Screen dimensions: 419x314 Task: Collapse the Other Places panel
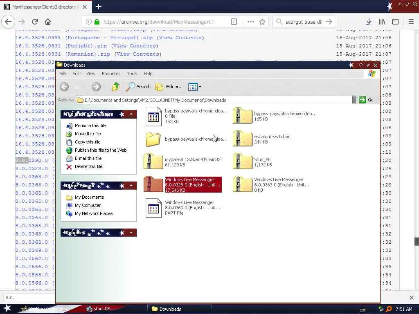pos(131,186)
